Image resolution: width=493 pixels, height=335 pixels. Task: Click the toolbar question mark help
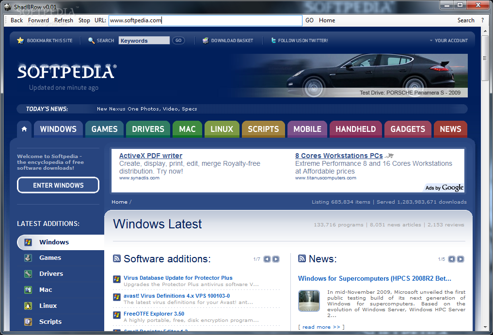point(483,20)
